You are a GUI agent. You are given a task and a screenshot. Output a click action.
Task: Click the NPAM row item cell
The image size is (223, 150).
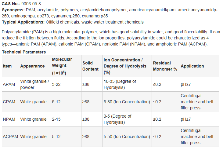click(x=10, y=119)
